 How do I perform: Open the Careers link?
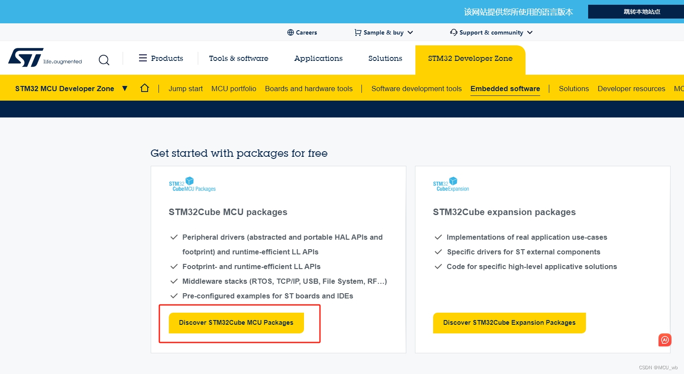tap(307, 32)
